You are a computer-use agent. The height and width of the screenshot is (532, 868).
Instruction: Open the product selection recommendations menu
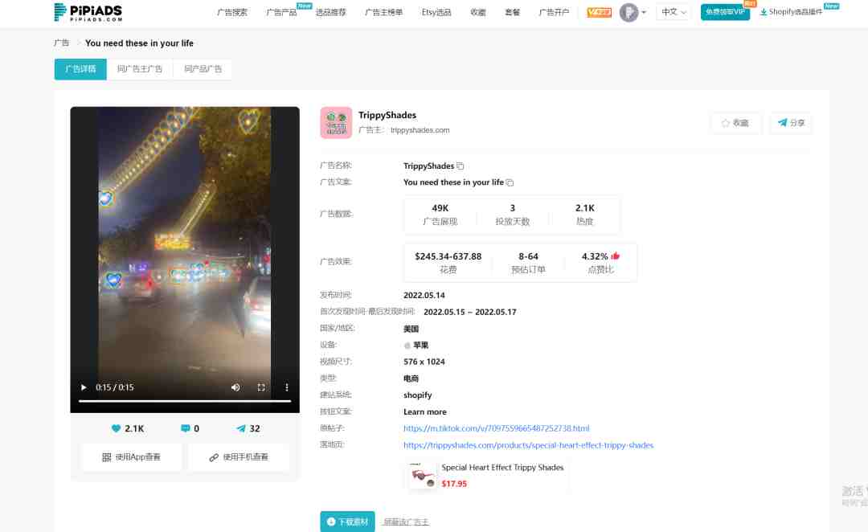pyautogui.click(x=330, y=12)
